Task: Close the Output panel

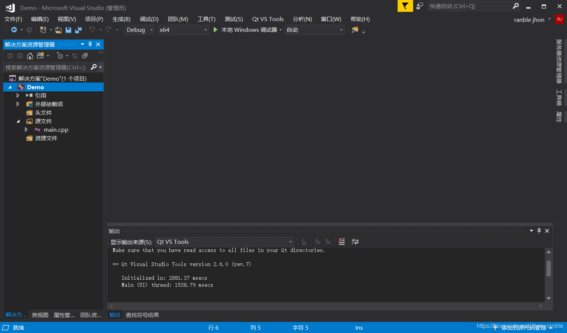Action: tap(547, 231)
